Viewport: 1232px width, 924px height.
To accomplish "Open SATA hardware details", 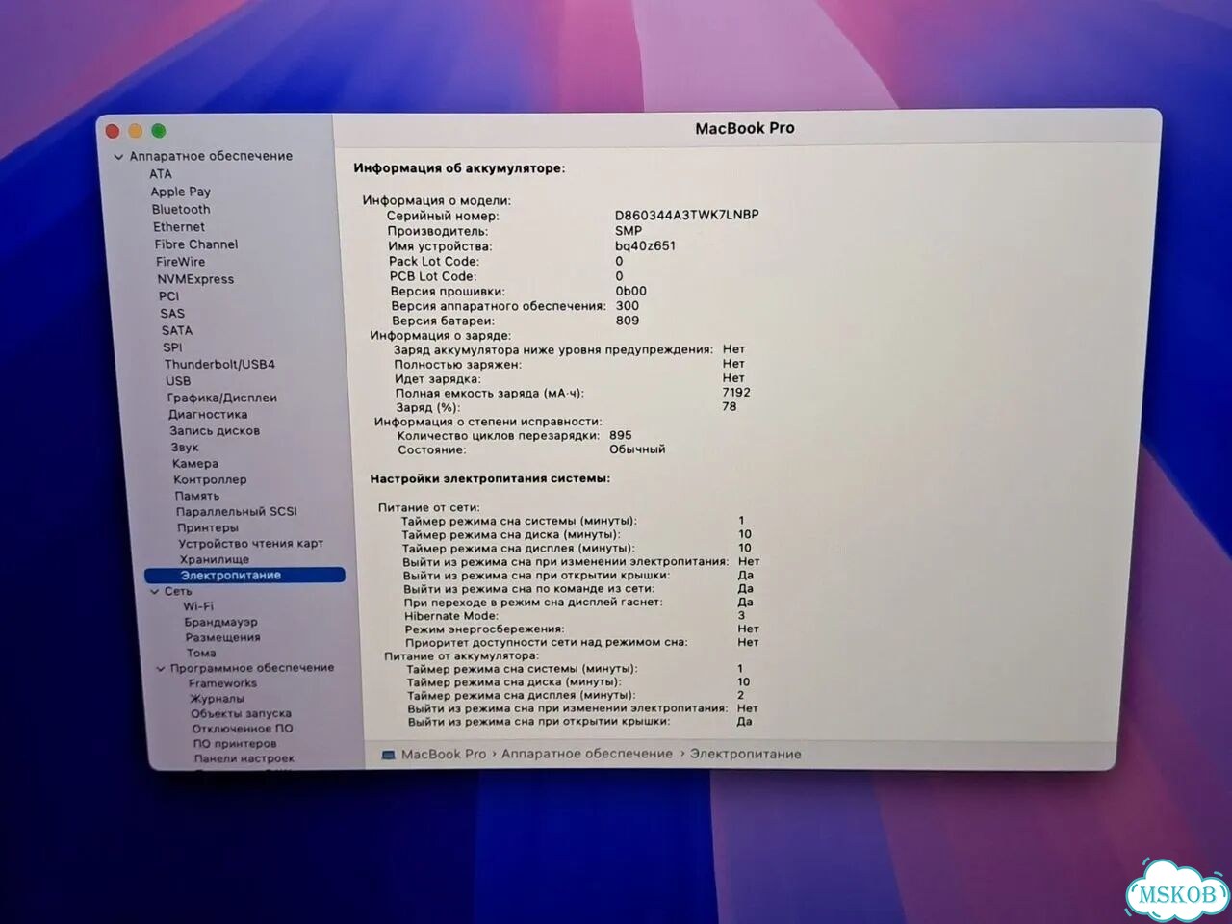I will [x=177, y=330].
